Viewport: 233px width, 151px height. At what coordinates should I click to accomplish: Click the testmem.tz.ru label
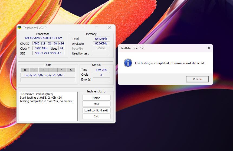tap(96, 91)
